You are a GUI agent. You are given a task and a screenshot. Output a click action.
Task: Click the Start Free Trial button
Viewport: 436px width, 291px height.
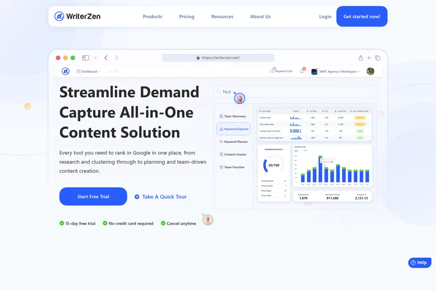(93, 196)
